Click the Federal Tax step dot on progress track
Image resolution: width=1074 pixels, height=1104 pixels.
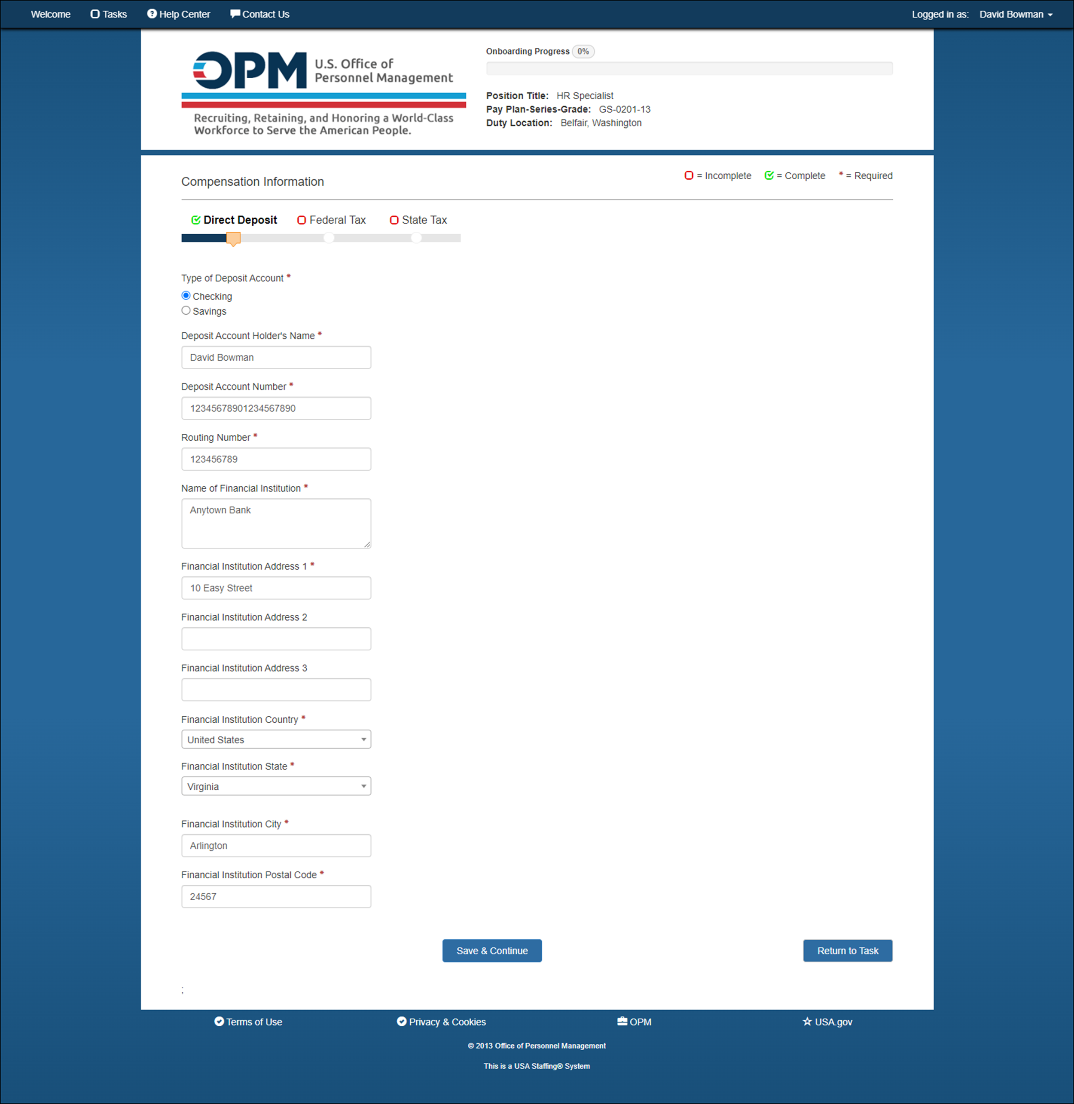point(328,238)
